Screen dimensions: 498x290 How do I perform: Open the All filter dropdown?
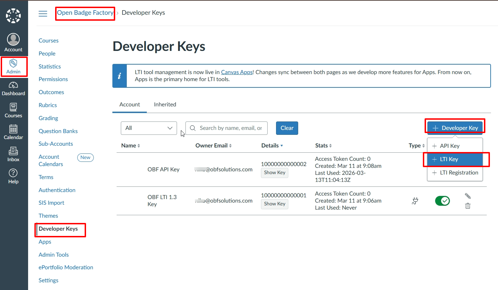149,128
